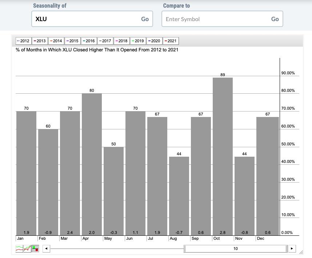Click the 2.8 value inside October bar
Image resolution: width=312 pixels, height=258 pixels.
[223, 232]
